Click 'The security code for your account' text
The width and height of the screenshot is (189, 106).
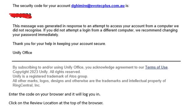click(41, 6)
